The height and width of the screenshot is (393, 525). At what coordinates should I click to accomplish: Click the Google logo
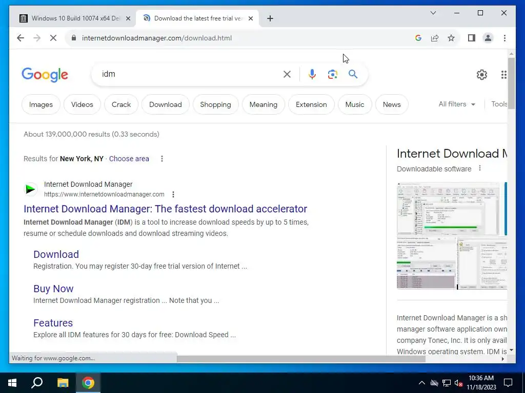point(45,75)
